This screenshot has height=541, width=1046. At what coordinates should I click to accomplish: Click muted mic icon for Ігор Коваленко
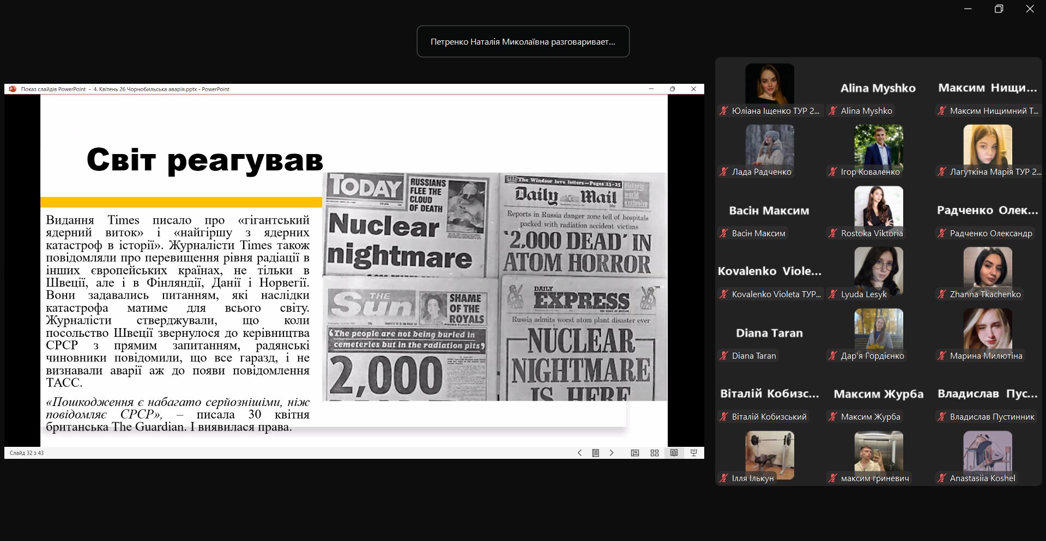point(833,171)
